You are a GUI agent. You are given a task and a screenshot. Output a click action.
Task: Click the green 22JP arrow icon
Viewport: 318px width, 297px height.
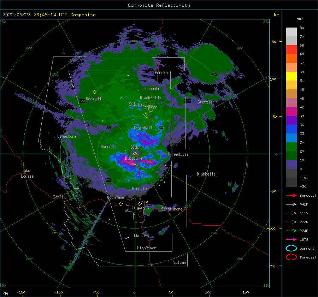291,231
